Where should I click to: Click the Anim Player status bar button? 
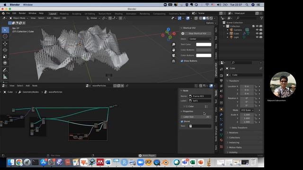click(x=147, y=155)
